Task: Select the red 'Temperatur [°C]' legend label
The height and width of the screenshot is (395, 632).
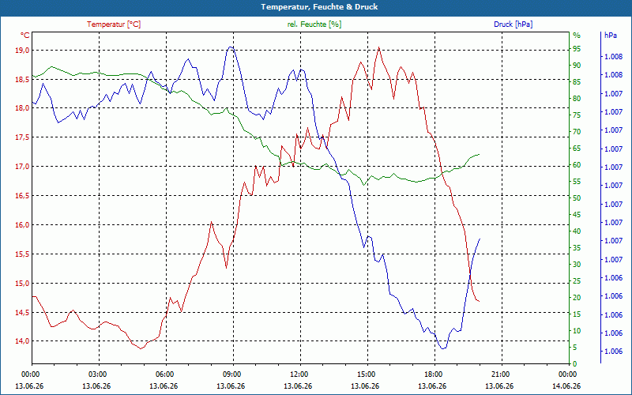Action: pos(114,24)
